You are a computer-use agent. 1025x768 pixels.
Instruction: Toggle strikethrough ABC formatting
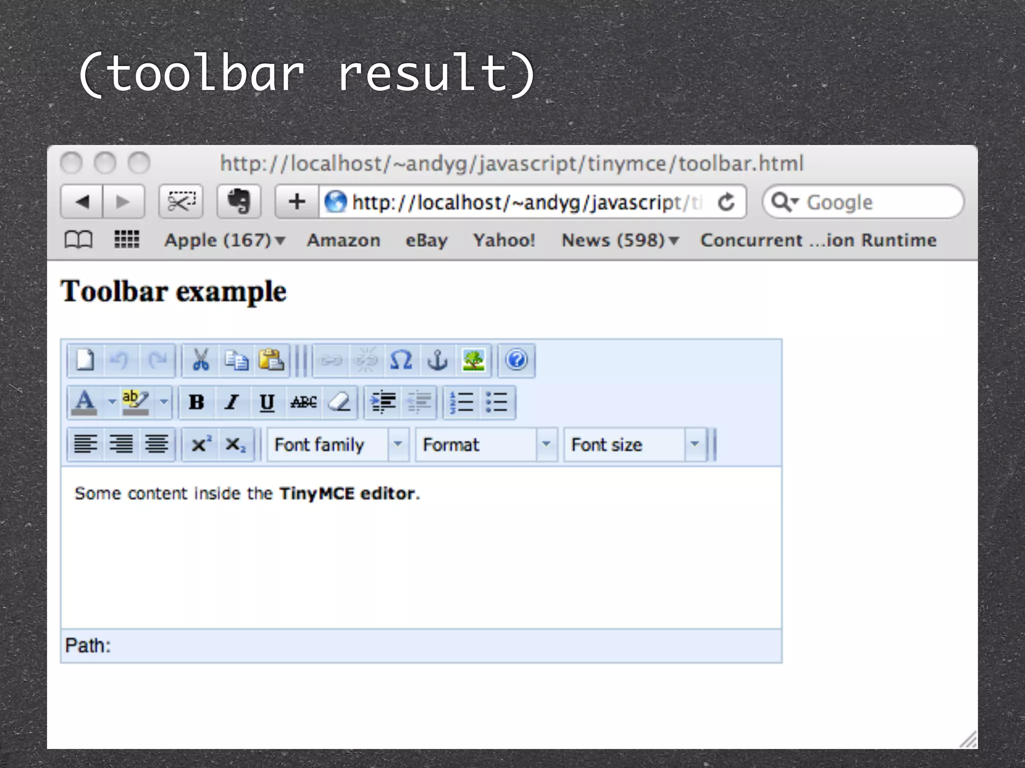pos(304,402)
